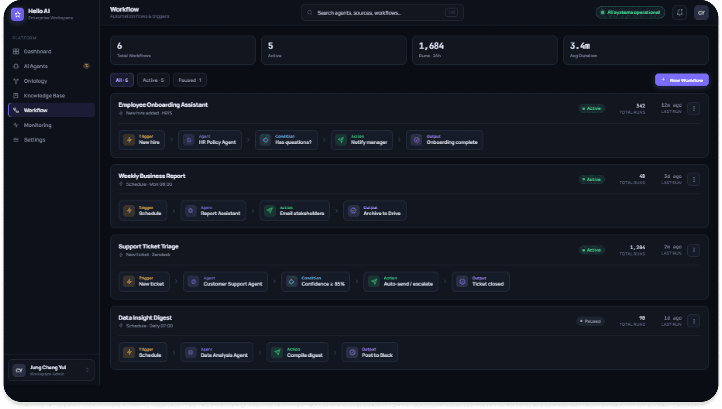The height and width of the screenshot is (409, 722).
Task: Open options menu for Employee Onboarding Assistant
Action: tap(693, 109)
